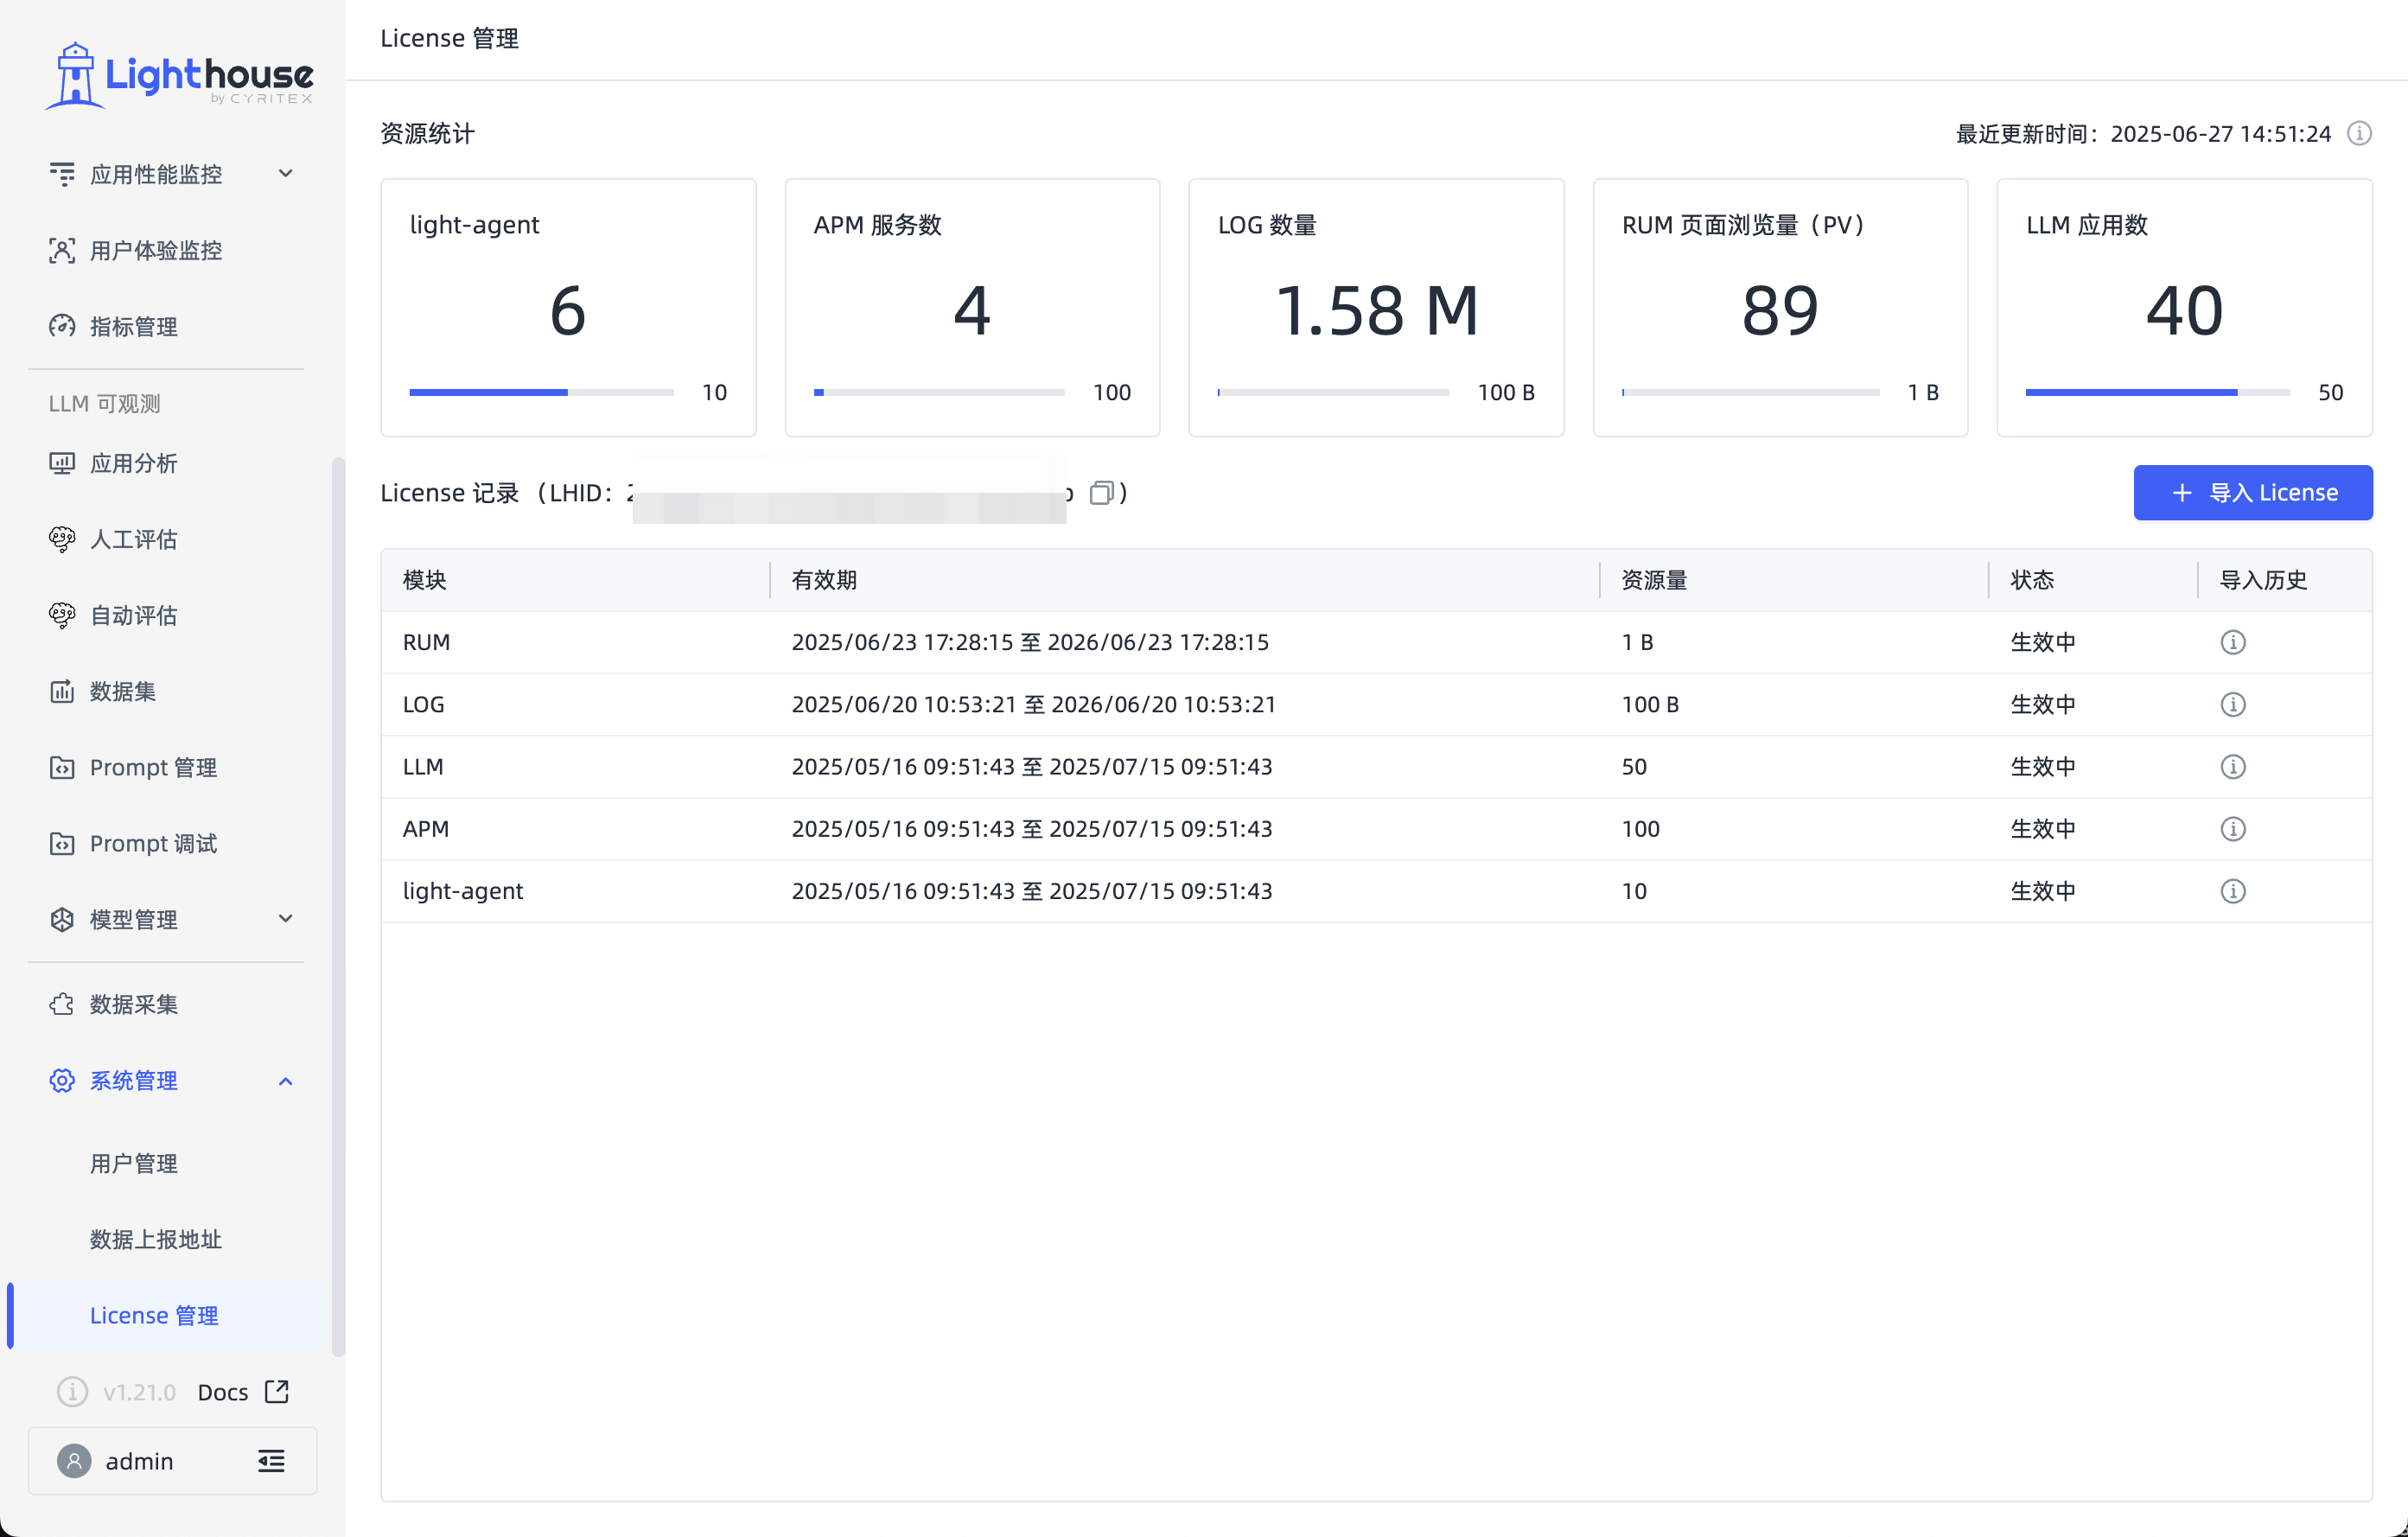View import history for the light-agent row

tap(2233, 891)
